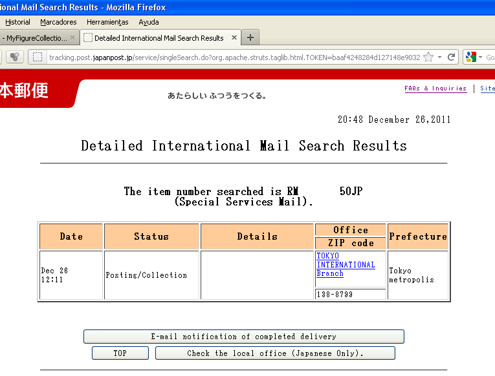The image size is (495, 376).
Task: Open the Site link in the header
Action: pyautogui.click(x=487, y=89)
